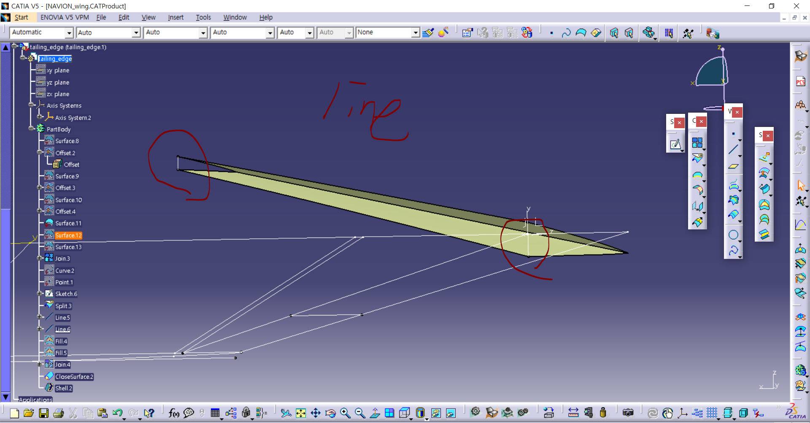Open the Insert menu

click(175, 17)
